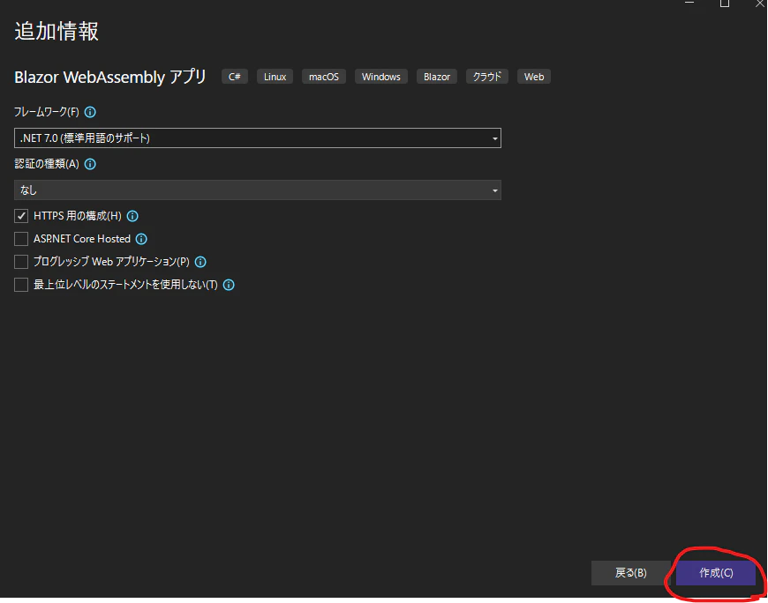Click the 認証の種類(A) label
The width and height of the screenshot is (768, 603).
(x=47, y=164)
